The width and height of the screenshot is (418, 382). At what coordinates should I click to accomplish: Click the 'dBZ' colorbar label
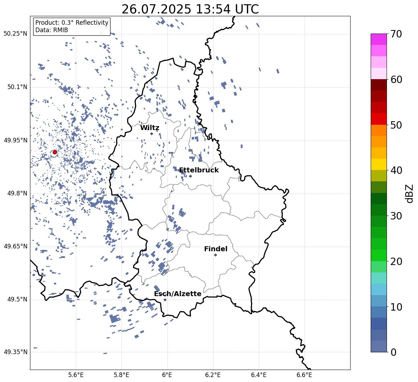[x=410, y=194]
